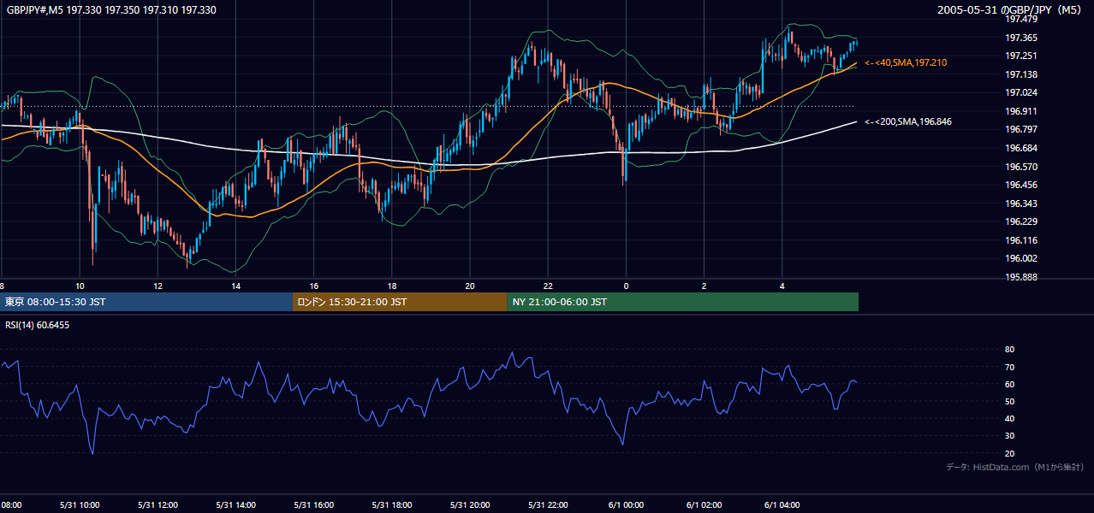The width and height of the screenshot is (1094, 513).
Task: Click price axis value 196.343
Action: pos(1020,203)
